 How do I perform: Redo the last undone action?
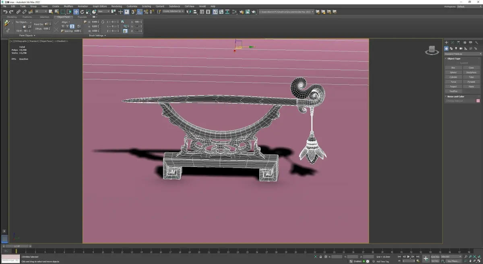coord(11,12)
